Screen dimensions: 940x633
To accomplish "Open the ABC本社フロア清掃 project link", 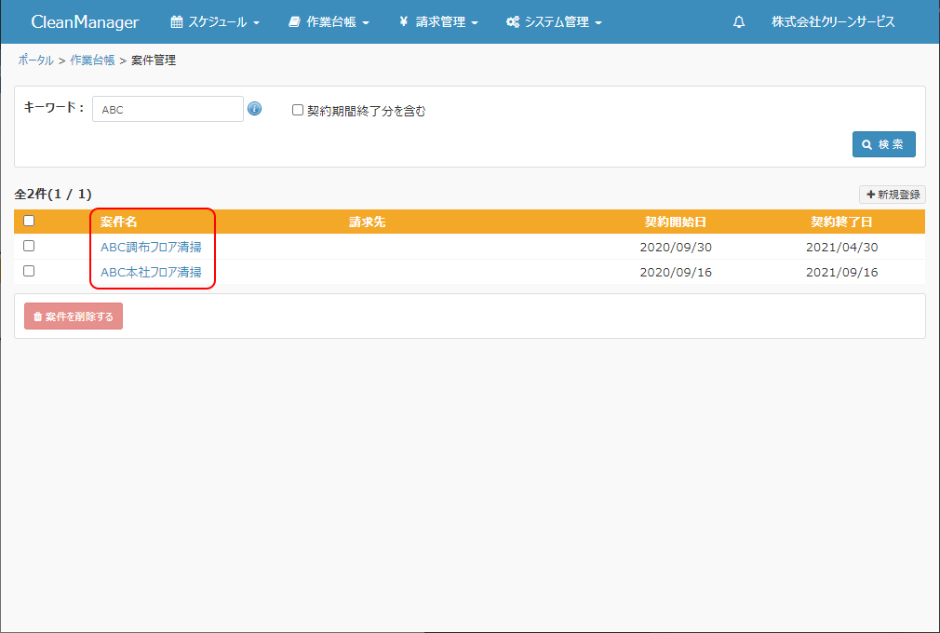I will (151, 273).
